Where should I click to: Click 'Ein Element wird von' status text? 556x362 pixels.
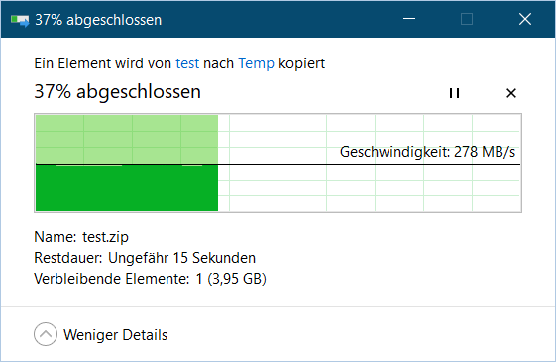pos(103,63)
